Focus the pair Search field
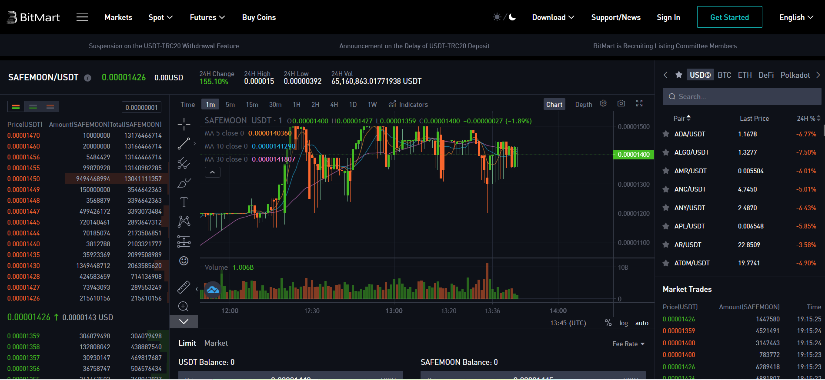The width and height of the screenshot is (825, 380). 742,96
